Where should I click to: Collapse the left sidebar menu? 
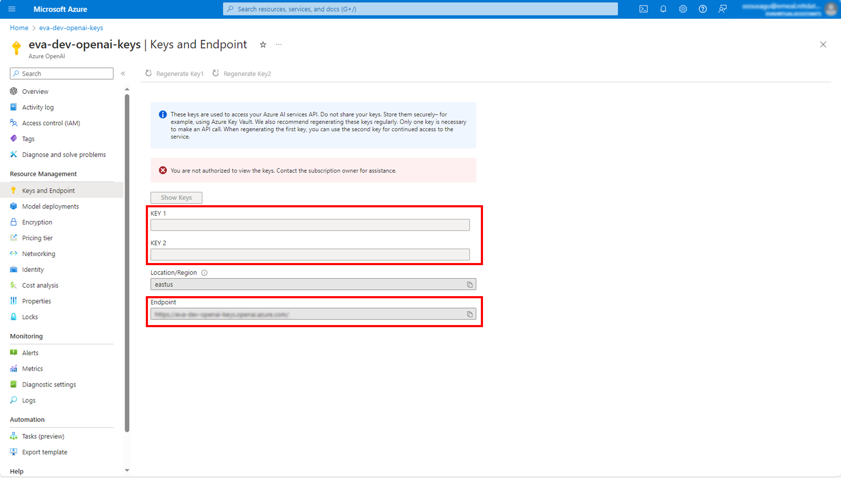tap(123, 74)
